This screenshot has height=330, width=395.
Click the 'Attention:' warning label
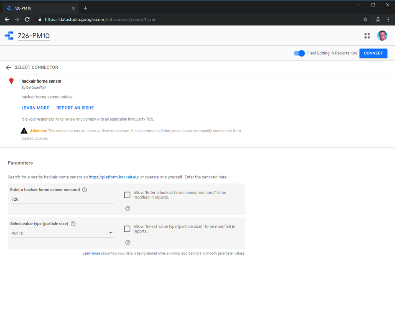tap(38, 131)
